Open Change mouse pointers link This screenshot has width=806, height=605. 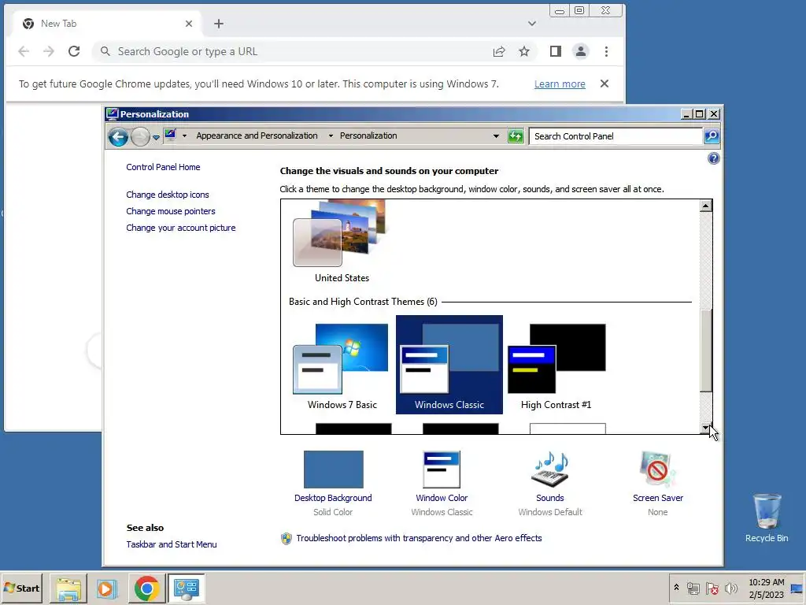(x=171, y=211)
